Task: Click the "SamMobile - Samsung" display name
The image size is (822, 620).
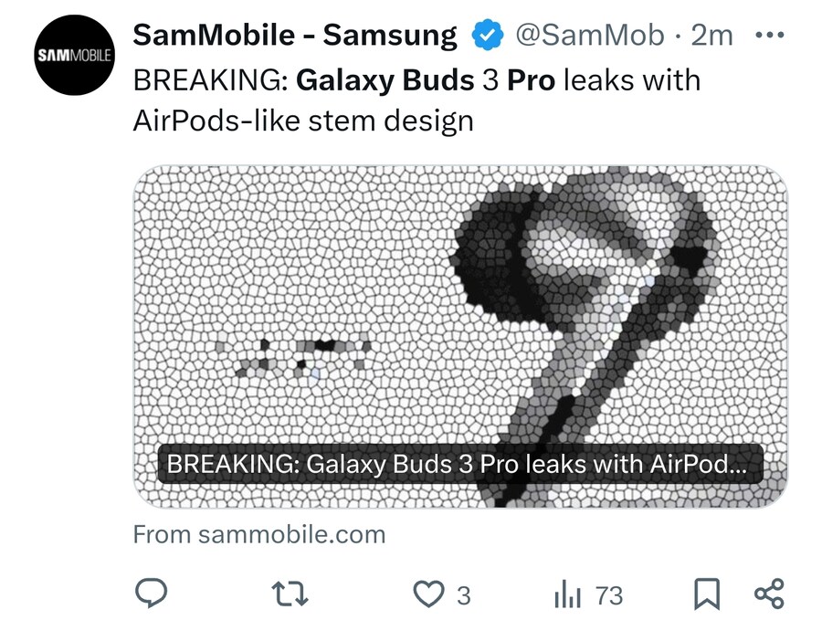Action: click(294, 36)
